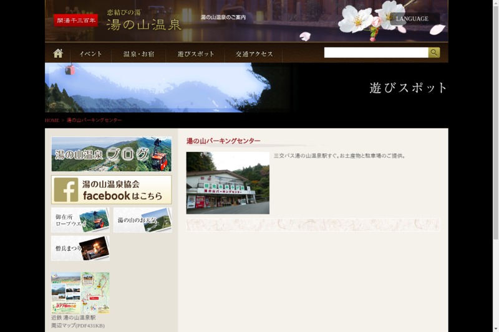Click the search magnifier button

434,53
